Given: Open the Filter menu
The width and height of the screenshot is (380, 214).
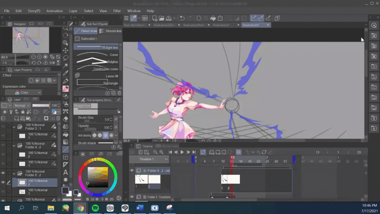Looking at the screenshot, I should click(x=117, y=11).
